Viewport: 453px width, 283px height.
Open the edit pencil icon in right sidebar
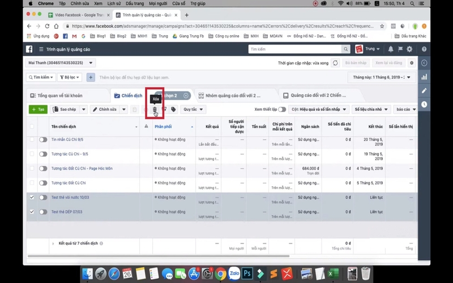coord(424,91)
